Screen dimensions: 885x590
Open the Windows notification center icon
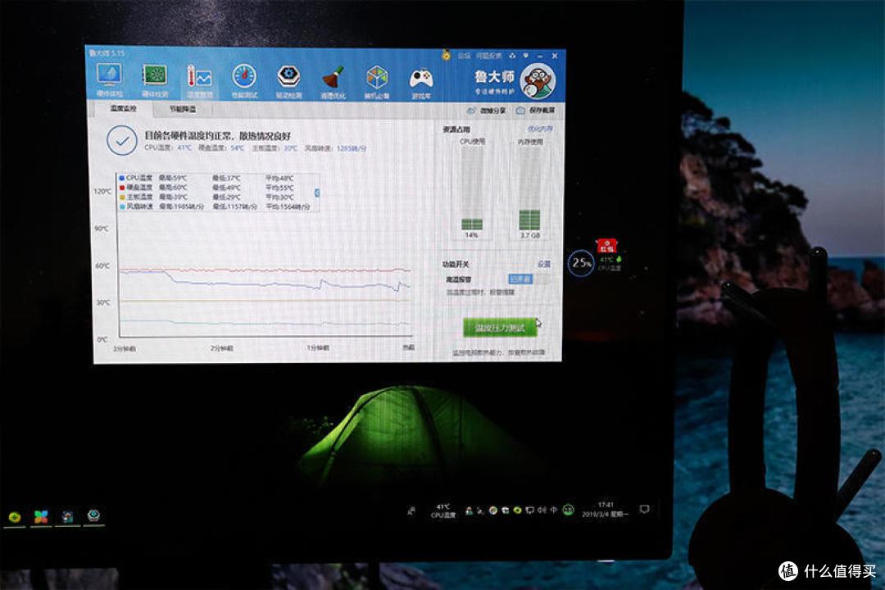645,509
